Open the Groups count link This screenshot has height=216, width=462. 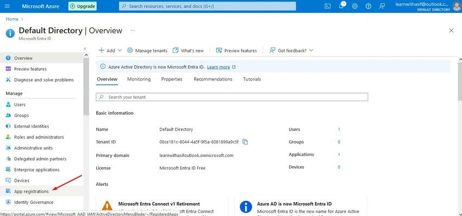[339, 142]
